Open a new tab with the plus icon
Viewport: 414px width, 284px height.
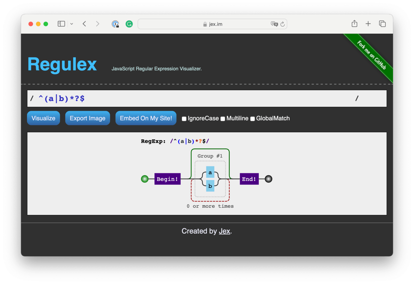coord(368,24)
